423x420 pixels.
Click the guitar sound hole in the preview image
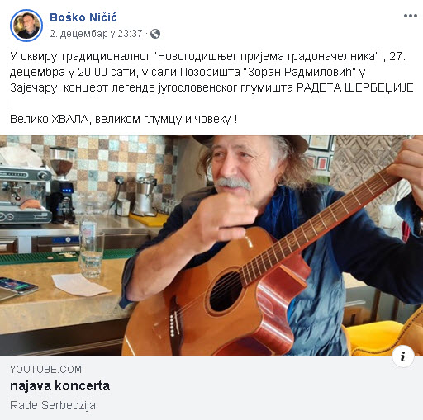[226, 290]
